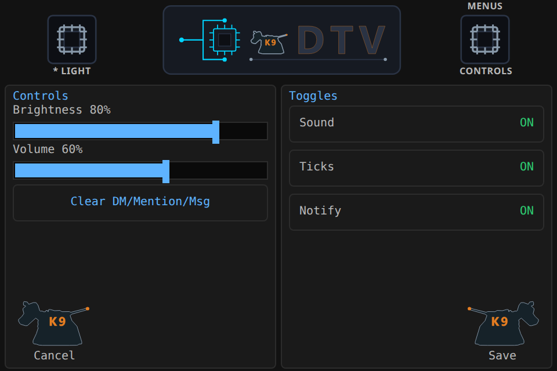Click the K9 Save icon
This screenshot has height=371, width=557.
coord(503,323)
